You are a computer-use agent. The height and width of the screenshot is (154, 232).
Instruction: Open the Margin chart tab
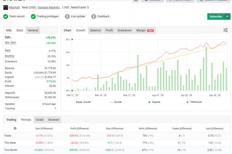click(x=145, y=31)
